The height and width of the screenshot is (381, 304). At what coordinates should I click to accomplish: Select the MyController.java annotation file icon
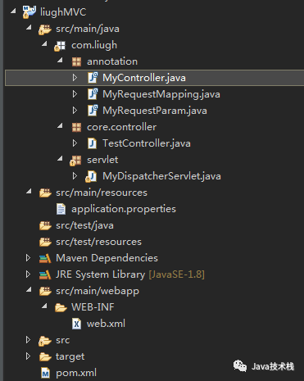(93, 78)
